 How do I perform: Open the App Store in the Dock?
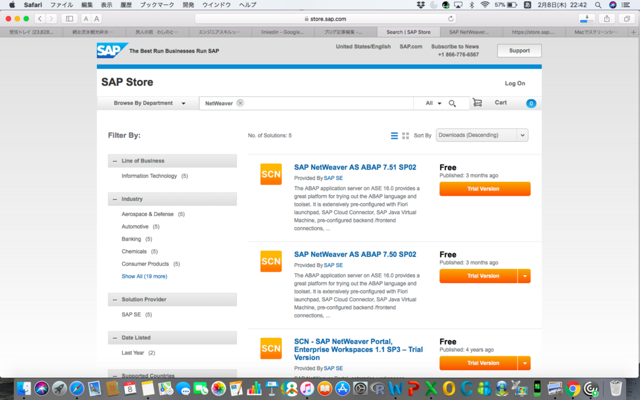pyautogui.click(x=342, y=389)
